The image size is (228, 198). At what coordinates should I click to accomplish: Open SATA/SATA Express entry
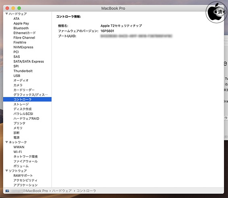tap(29, 62)
